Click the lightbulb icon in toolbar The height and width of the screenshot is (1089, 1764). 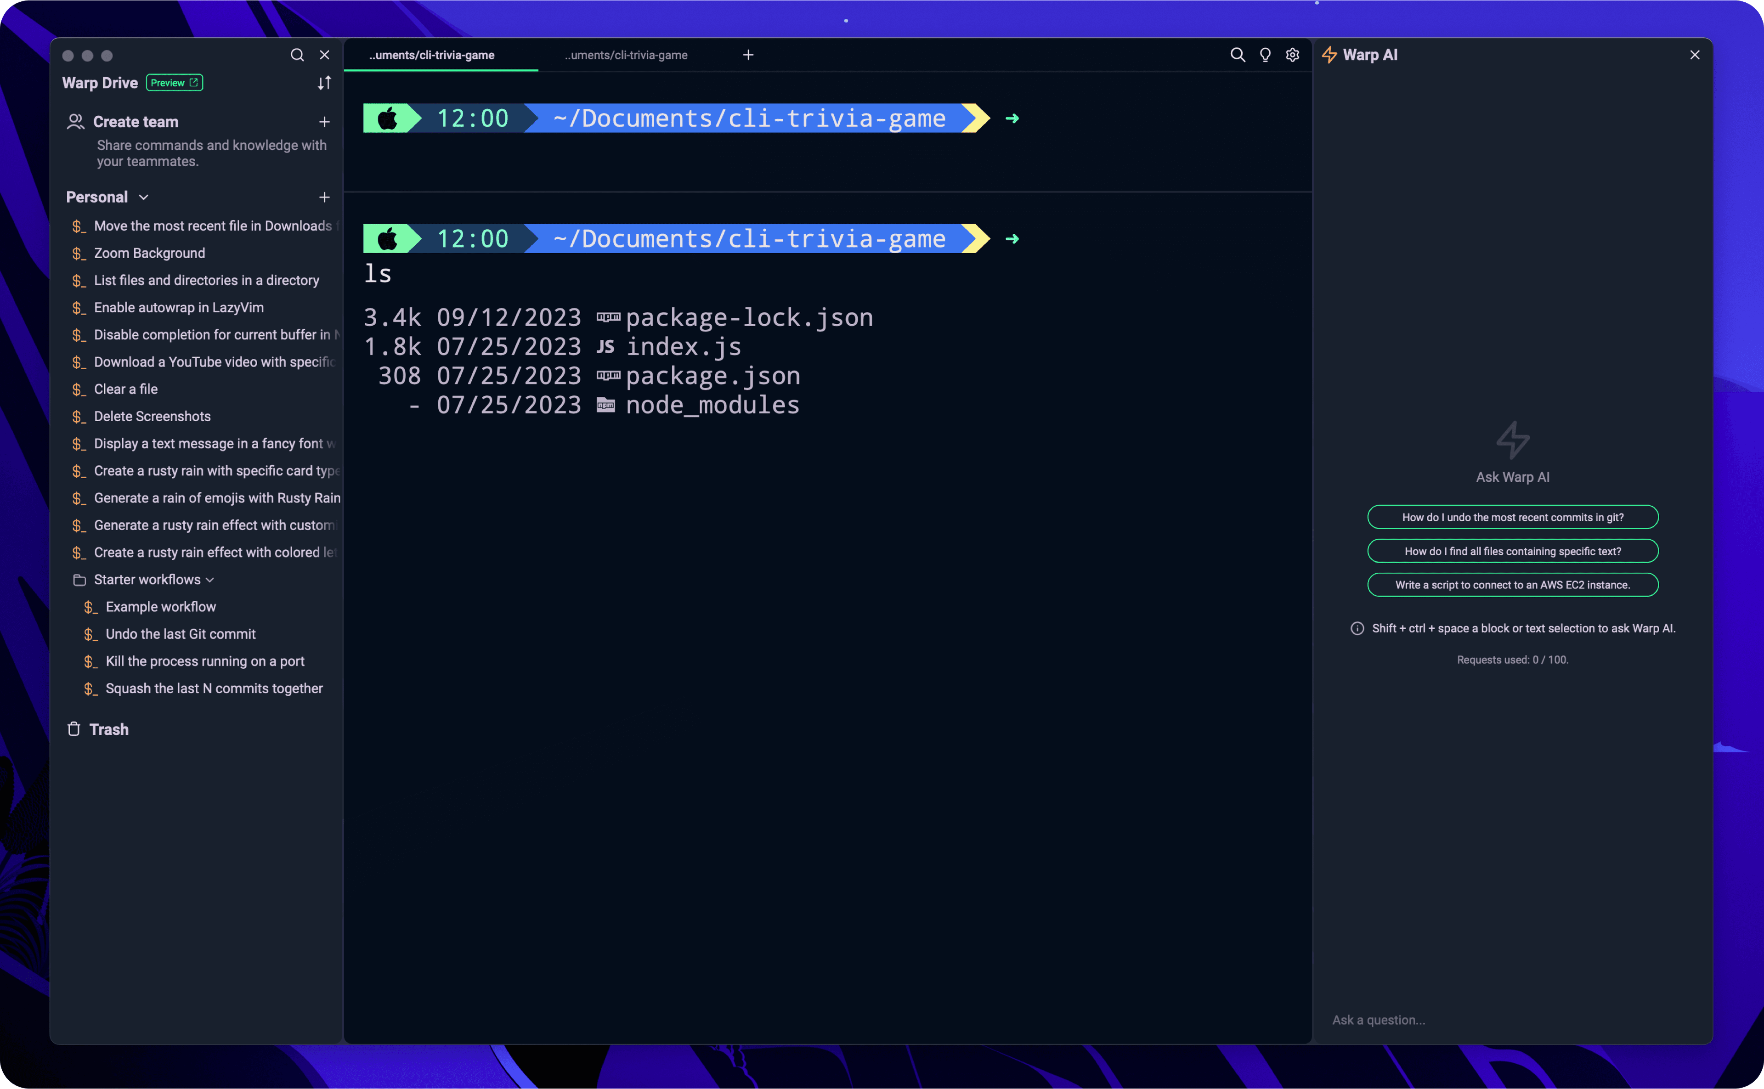pos(1265,56)
